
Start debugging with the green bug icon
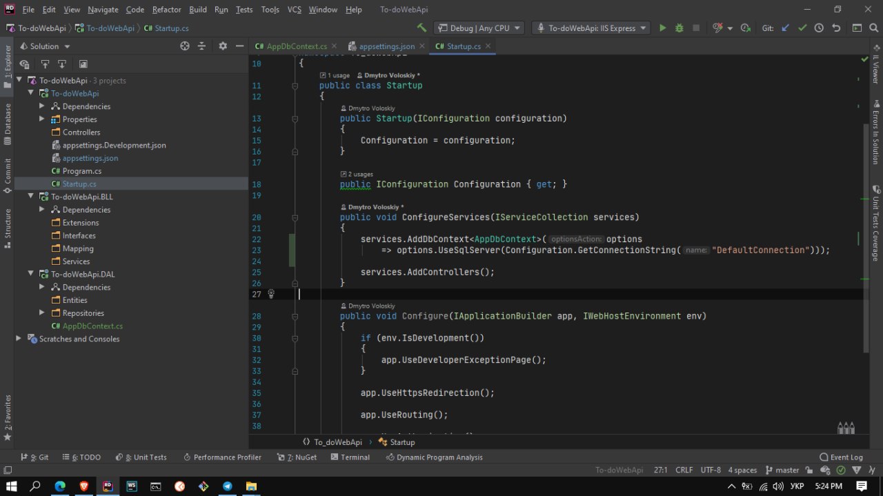[679, 28]
